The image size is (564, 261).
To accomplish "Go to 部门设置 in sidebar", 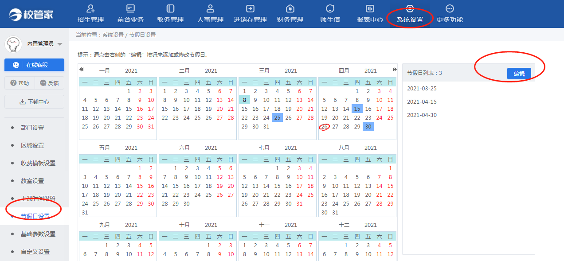I will [32, 128].
